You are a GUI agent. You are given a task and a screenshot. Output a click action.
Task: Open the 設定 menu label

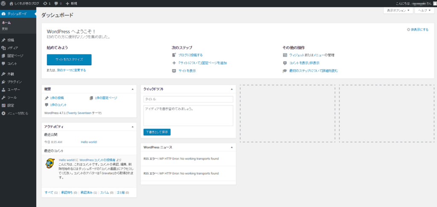pos(11,106)
